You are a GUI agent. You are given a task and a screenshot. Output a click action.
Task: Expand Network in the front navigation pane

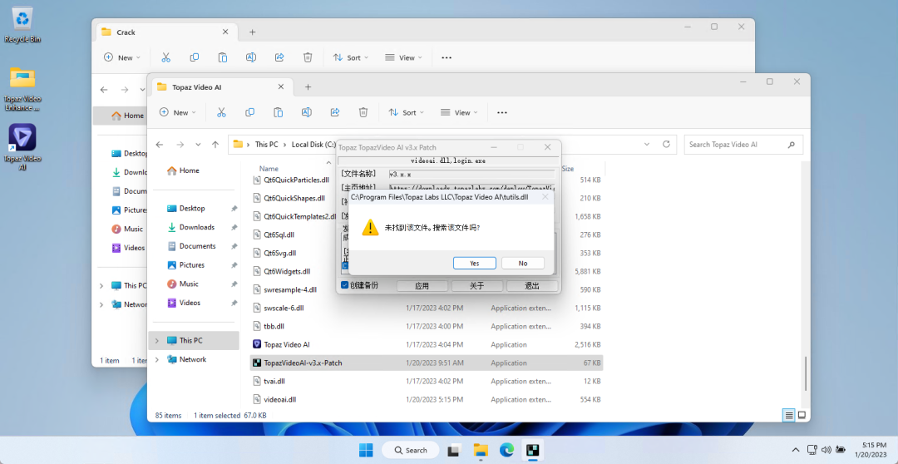157,359
